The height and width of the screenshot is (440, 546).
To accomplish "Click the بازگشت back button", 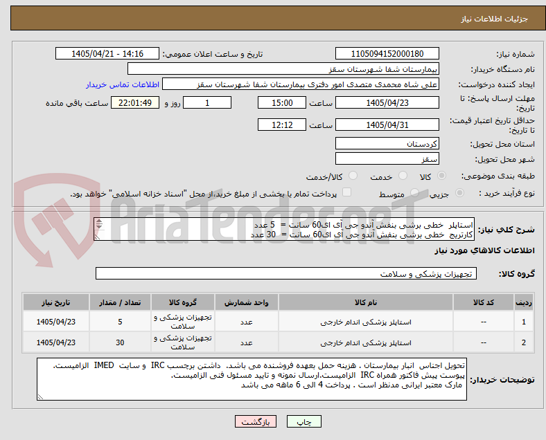I will coord(256,421).
